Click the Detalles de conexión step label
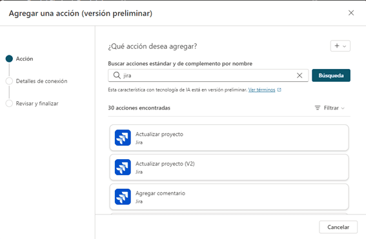The height and width of the screenshot is (239, 366). [41, 81]
